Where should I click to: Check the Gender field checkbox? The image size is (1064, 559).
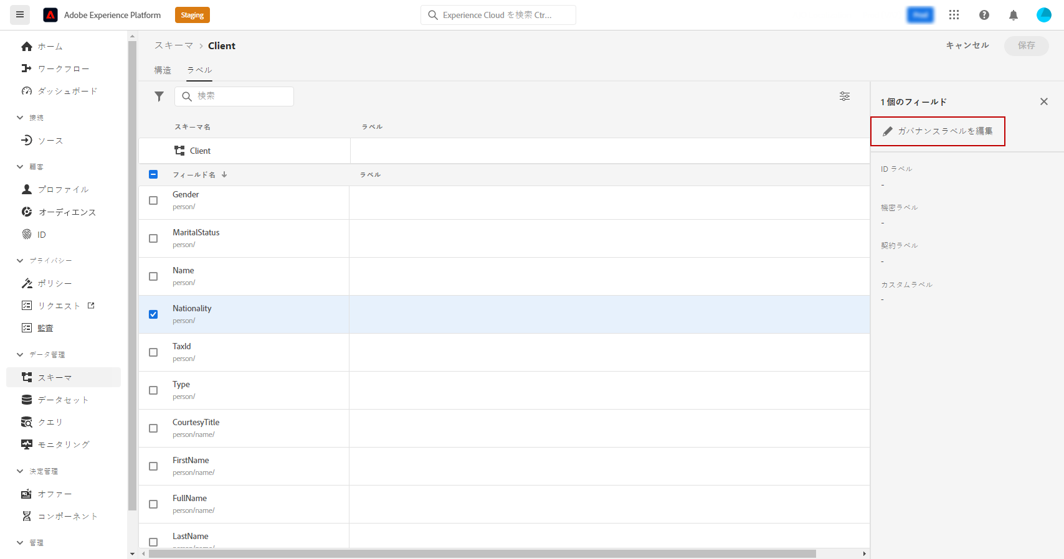(x=153, y=200)
